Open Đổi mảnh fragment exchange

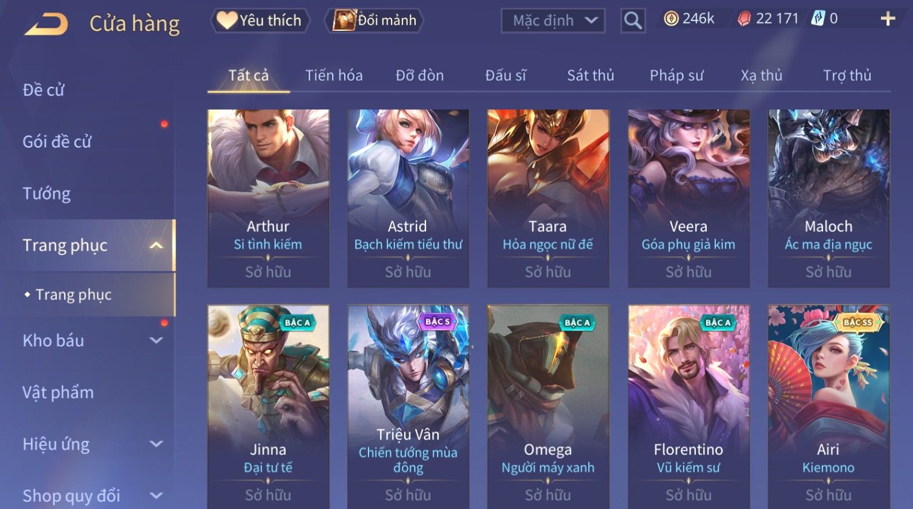[x=375, y=21]
